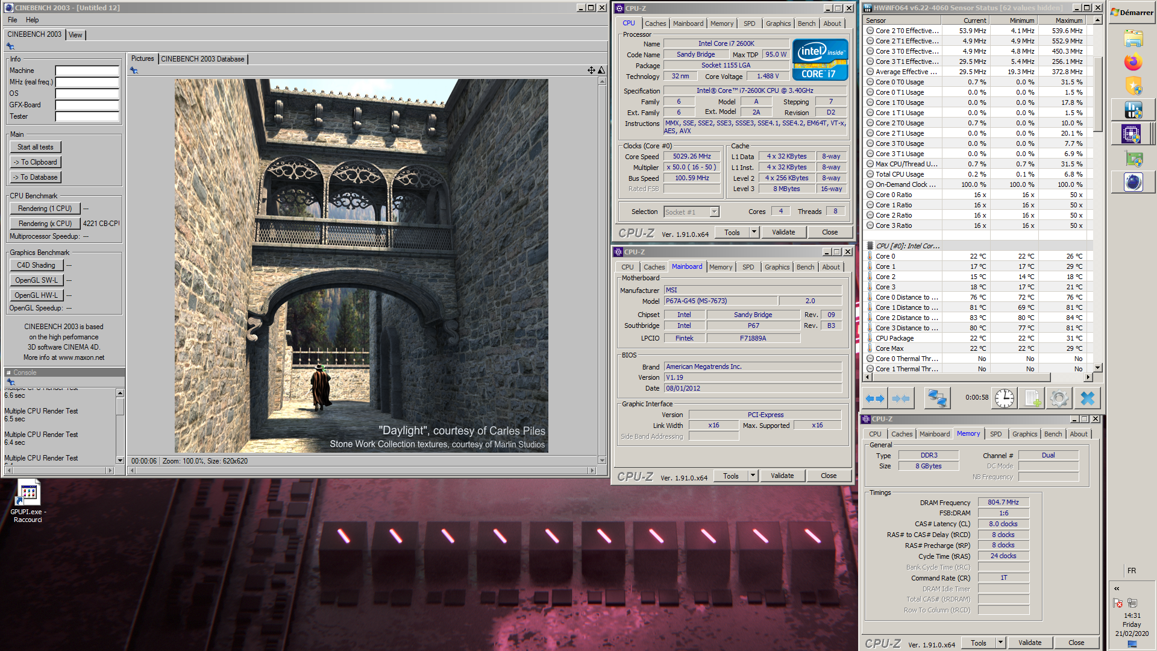The height and width of the screenshot is (651, 1157).
Task: Open the Démarrer start menu
Action: click(1132, 13)
